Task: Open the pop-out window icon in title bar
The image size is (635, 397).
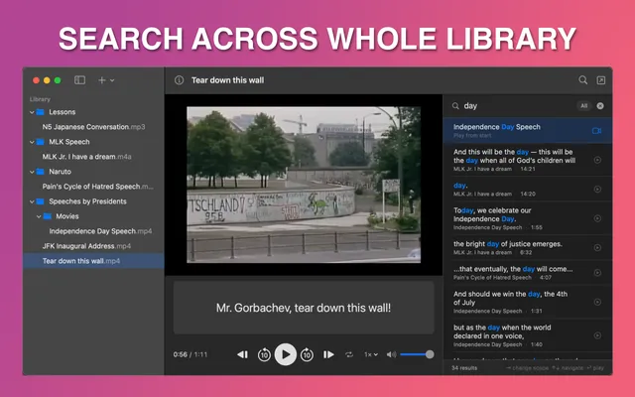Action: 601,80
